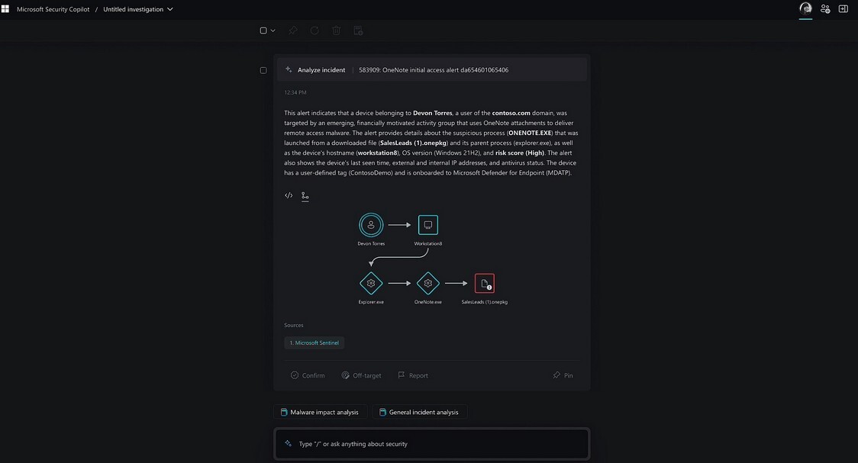Click the refresh icon in the toolbar
The width and height of the screenshot is (858, 463).
(x=314, y=31)
